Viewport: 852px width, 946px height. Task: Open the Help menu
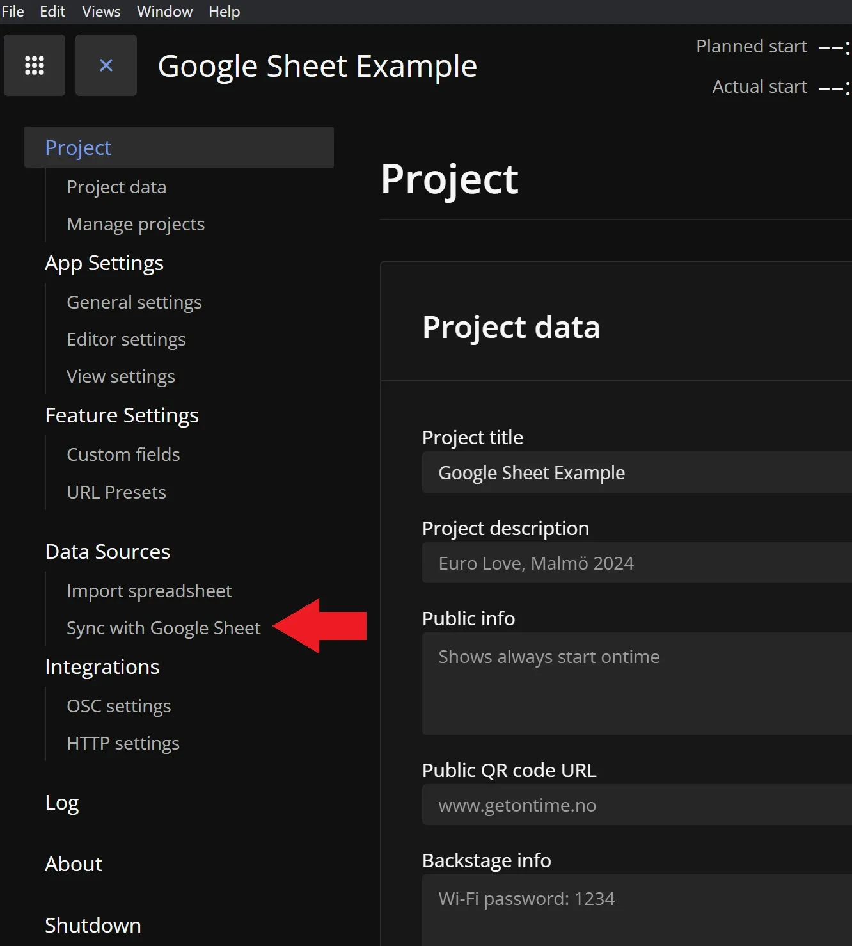coord(224,12)
